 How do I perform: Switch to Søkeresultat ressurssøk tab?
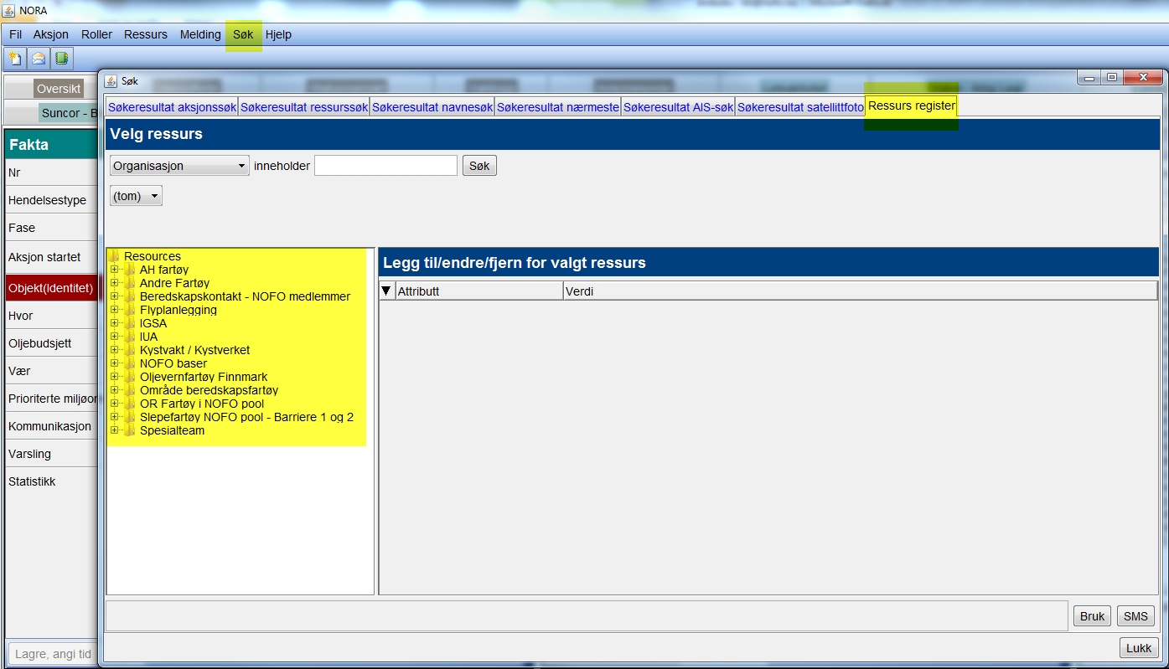pos(304,107)
